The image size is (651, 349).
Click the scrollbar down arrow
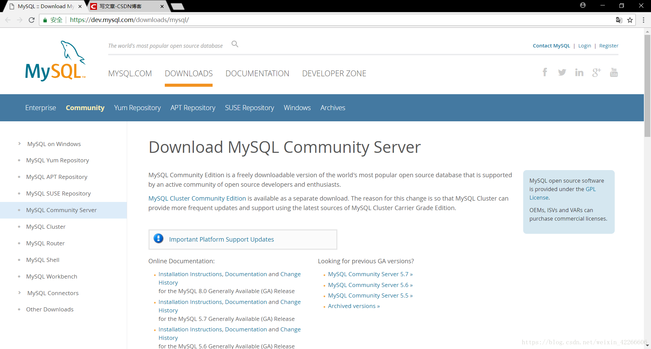pos(647,346)
